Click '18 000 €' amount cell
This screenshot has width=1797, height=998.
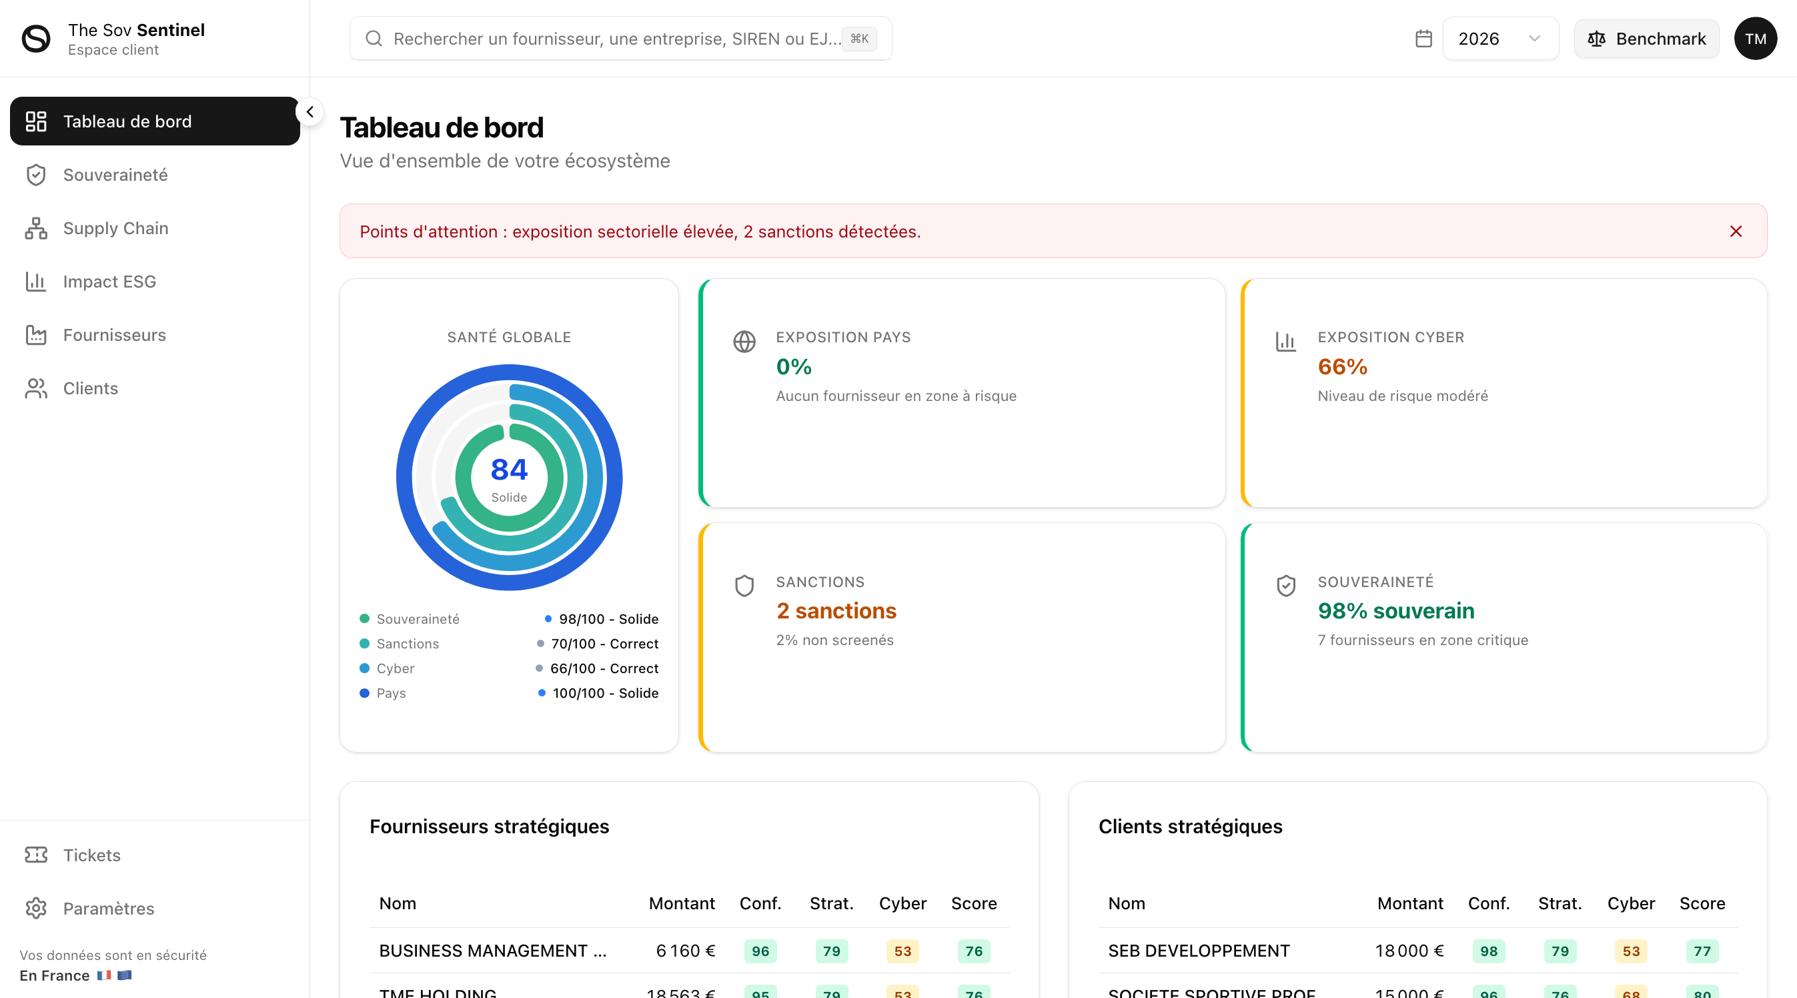[1409, 951]
